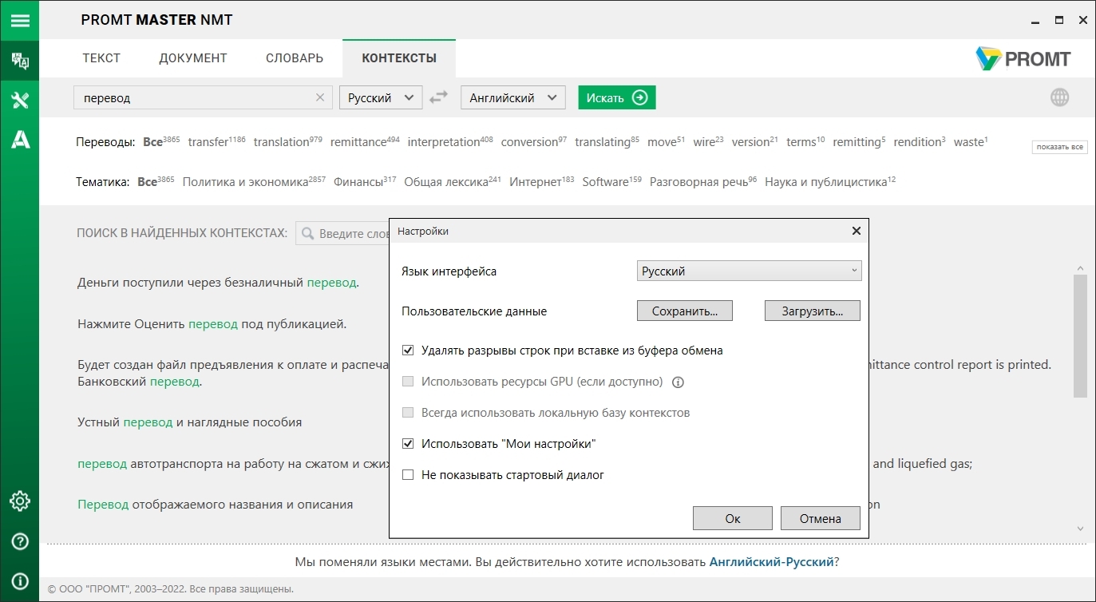Open the translator icon in the sidebar
Screen dimensions: 1096x602
[19, 61]
